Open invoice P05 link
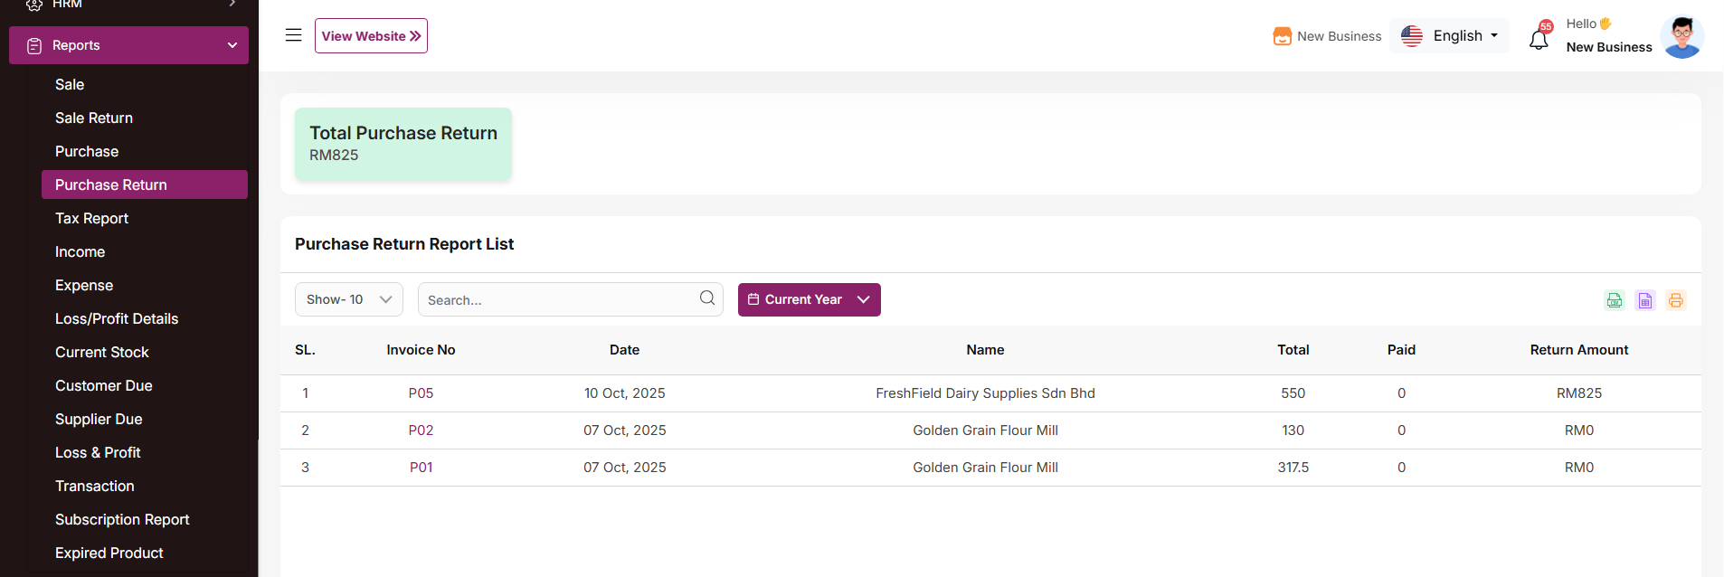 [421, 393]
